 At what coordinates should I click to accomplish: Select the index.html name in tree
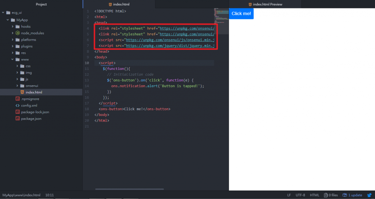coord(34,92)
